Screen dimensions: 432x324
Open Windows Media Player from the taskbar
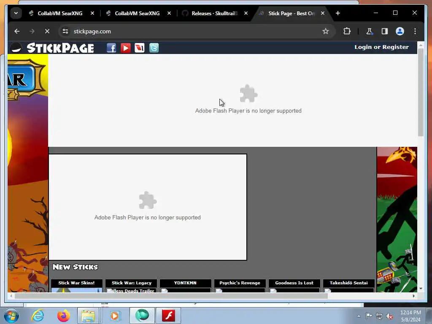pos(115,316)
